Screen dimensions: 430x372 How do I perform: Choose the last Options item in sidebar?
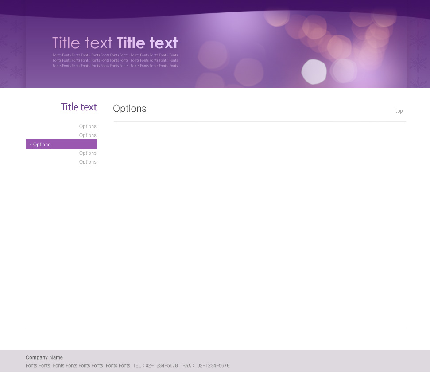[x=88, y=162]
